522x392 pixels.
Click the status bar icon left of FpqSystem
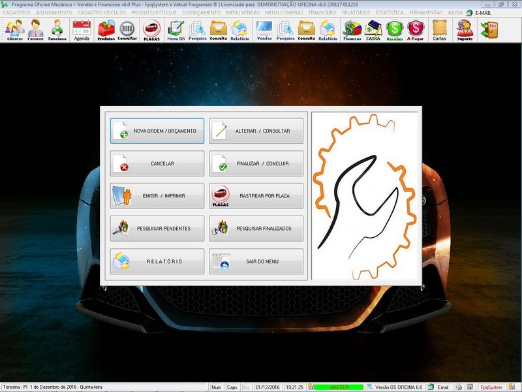point(470,387)
